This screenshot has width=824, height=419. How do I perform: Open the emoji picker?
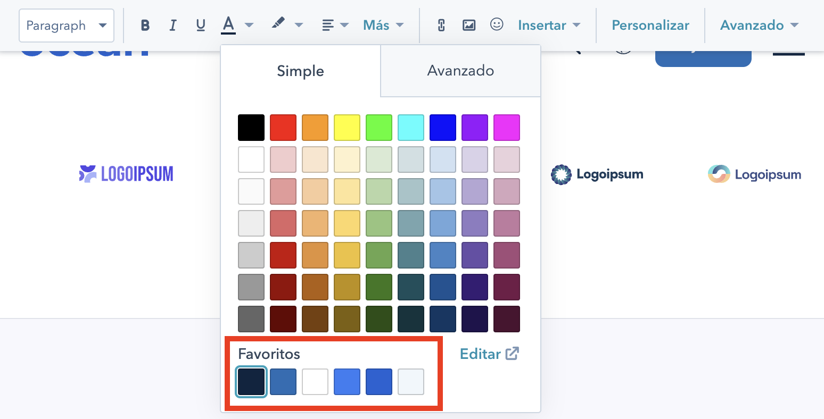point(497,24)
